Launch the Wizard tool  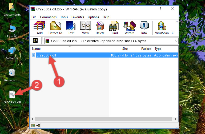pos(130,28)
